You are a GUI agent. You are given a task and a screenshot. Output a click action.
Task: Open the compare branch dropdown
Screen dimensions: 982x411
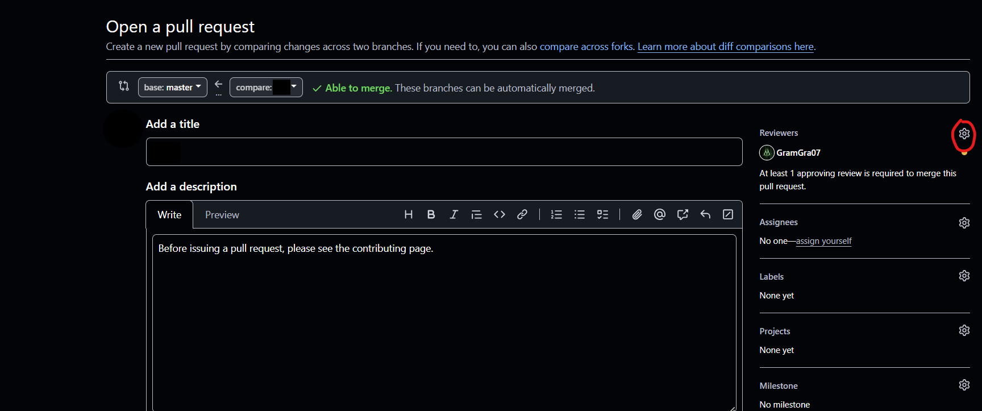coord(265,88)
